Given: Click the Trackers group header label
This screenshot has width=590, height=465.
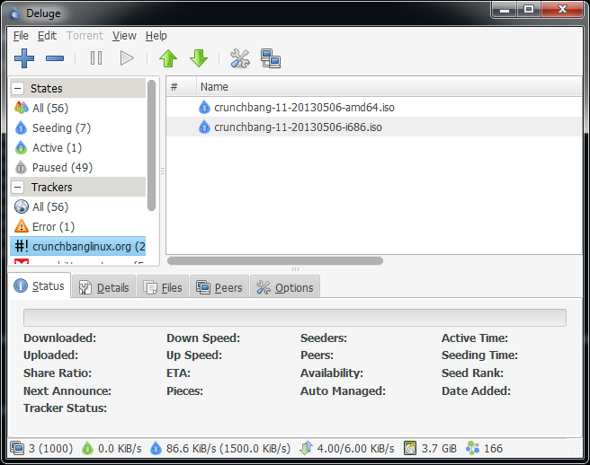Looking at the screenshot, I should tap(51, 187).
